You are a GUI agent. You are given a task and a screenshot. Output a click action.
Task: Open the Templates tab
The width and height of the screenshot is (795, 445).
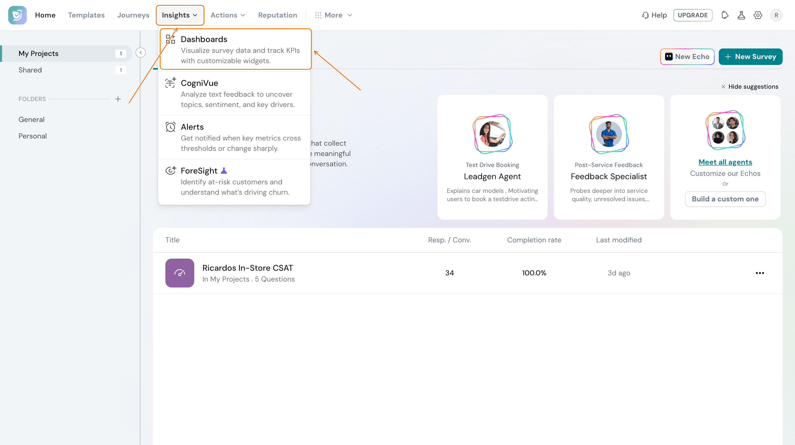pos(86,15)
